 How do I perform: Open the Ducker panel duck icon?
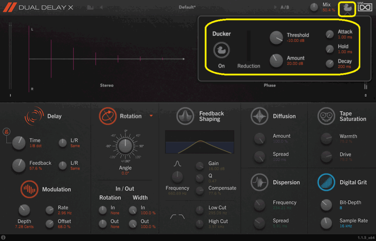347,8
